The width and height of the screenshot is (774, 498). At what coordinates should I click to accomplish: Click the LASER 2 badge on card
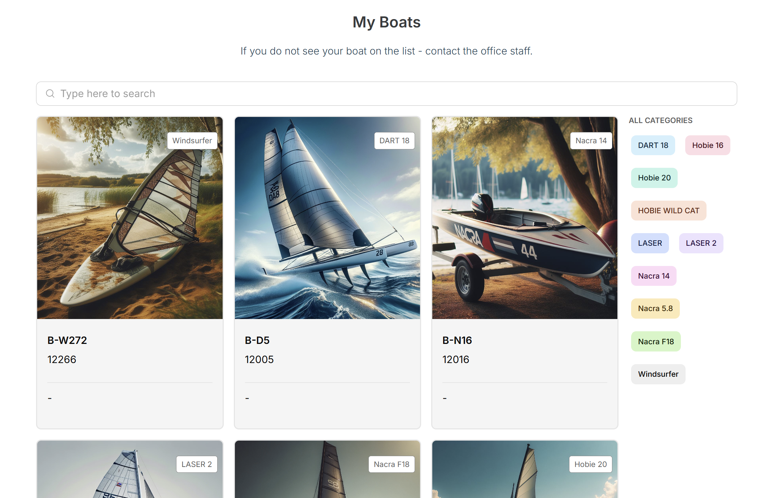(x=196, y=464)
